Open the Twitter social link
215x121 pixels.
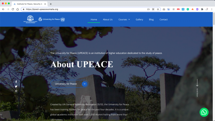16,86
